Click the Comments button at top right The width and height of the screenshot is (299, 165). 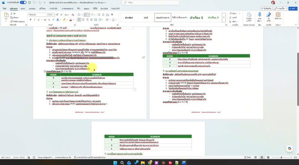coord(266,9)
